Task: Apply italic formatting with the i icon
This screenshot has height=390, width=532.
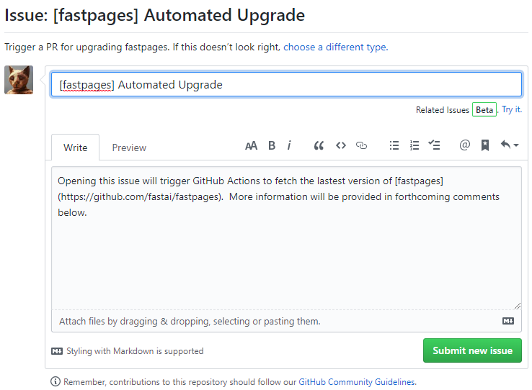Action: 289,145
